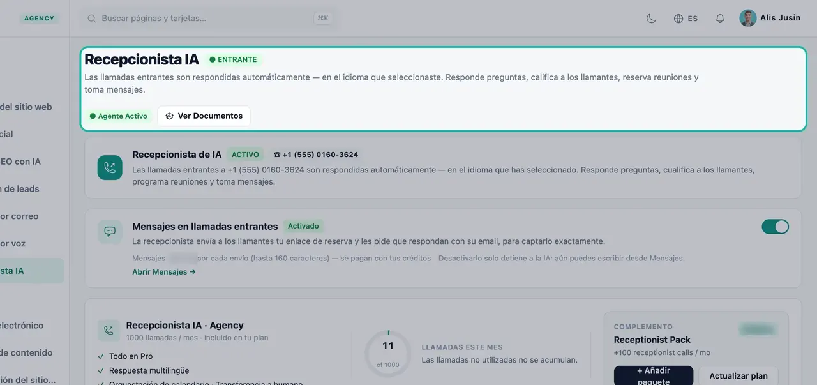Click the '+100 receptionist calls / mo' text
The height and width of the screenshot is (385, 817).
click(662, 352)
